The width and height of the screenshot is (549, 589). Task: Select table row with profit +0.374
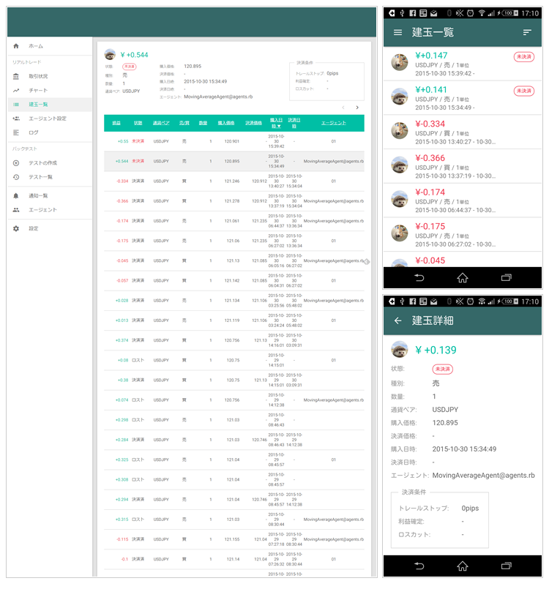pos(234,340)
